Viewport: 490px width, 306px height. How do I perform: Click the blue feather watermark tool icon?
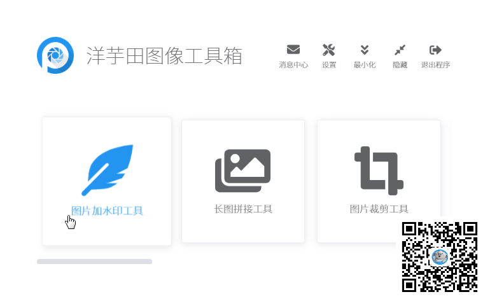pyautogui.click(x=107, y=170)
